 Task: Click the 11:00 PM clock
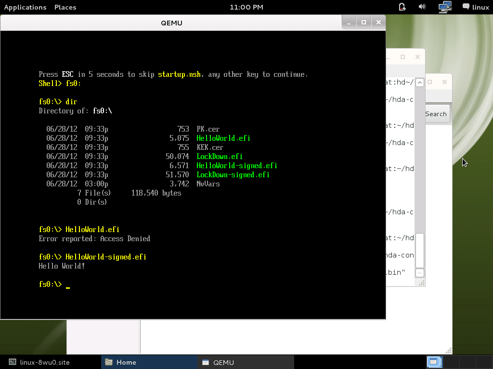coord(246,7)
